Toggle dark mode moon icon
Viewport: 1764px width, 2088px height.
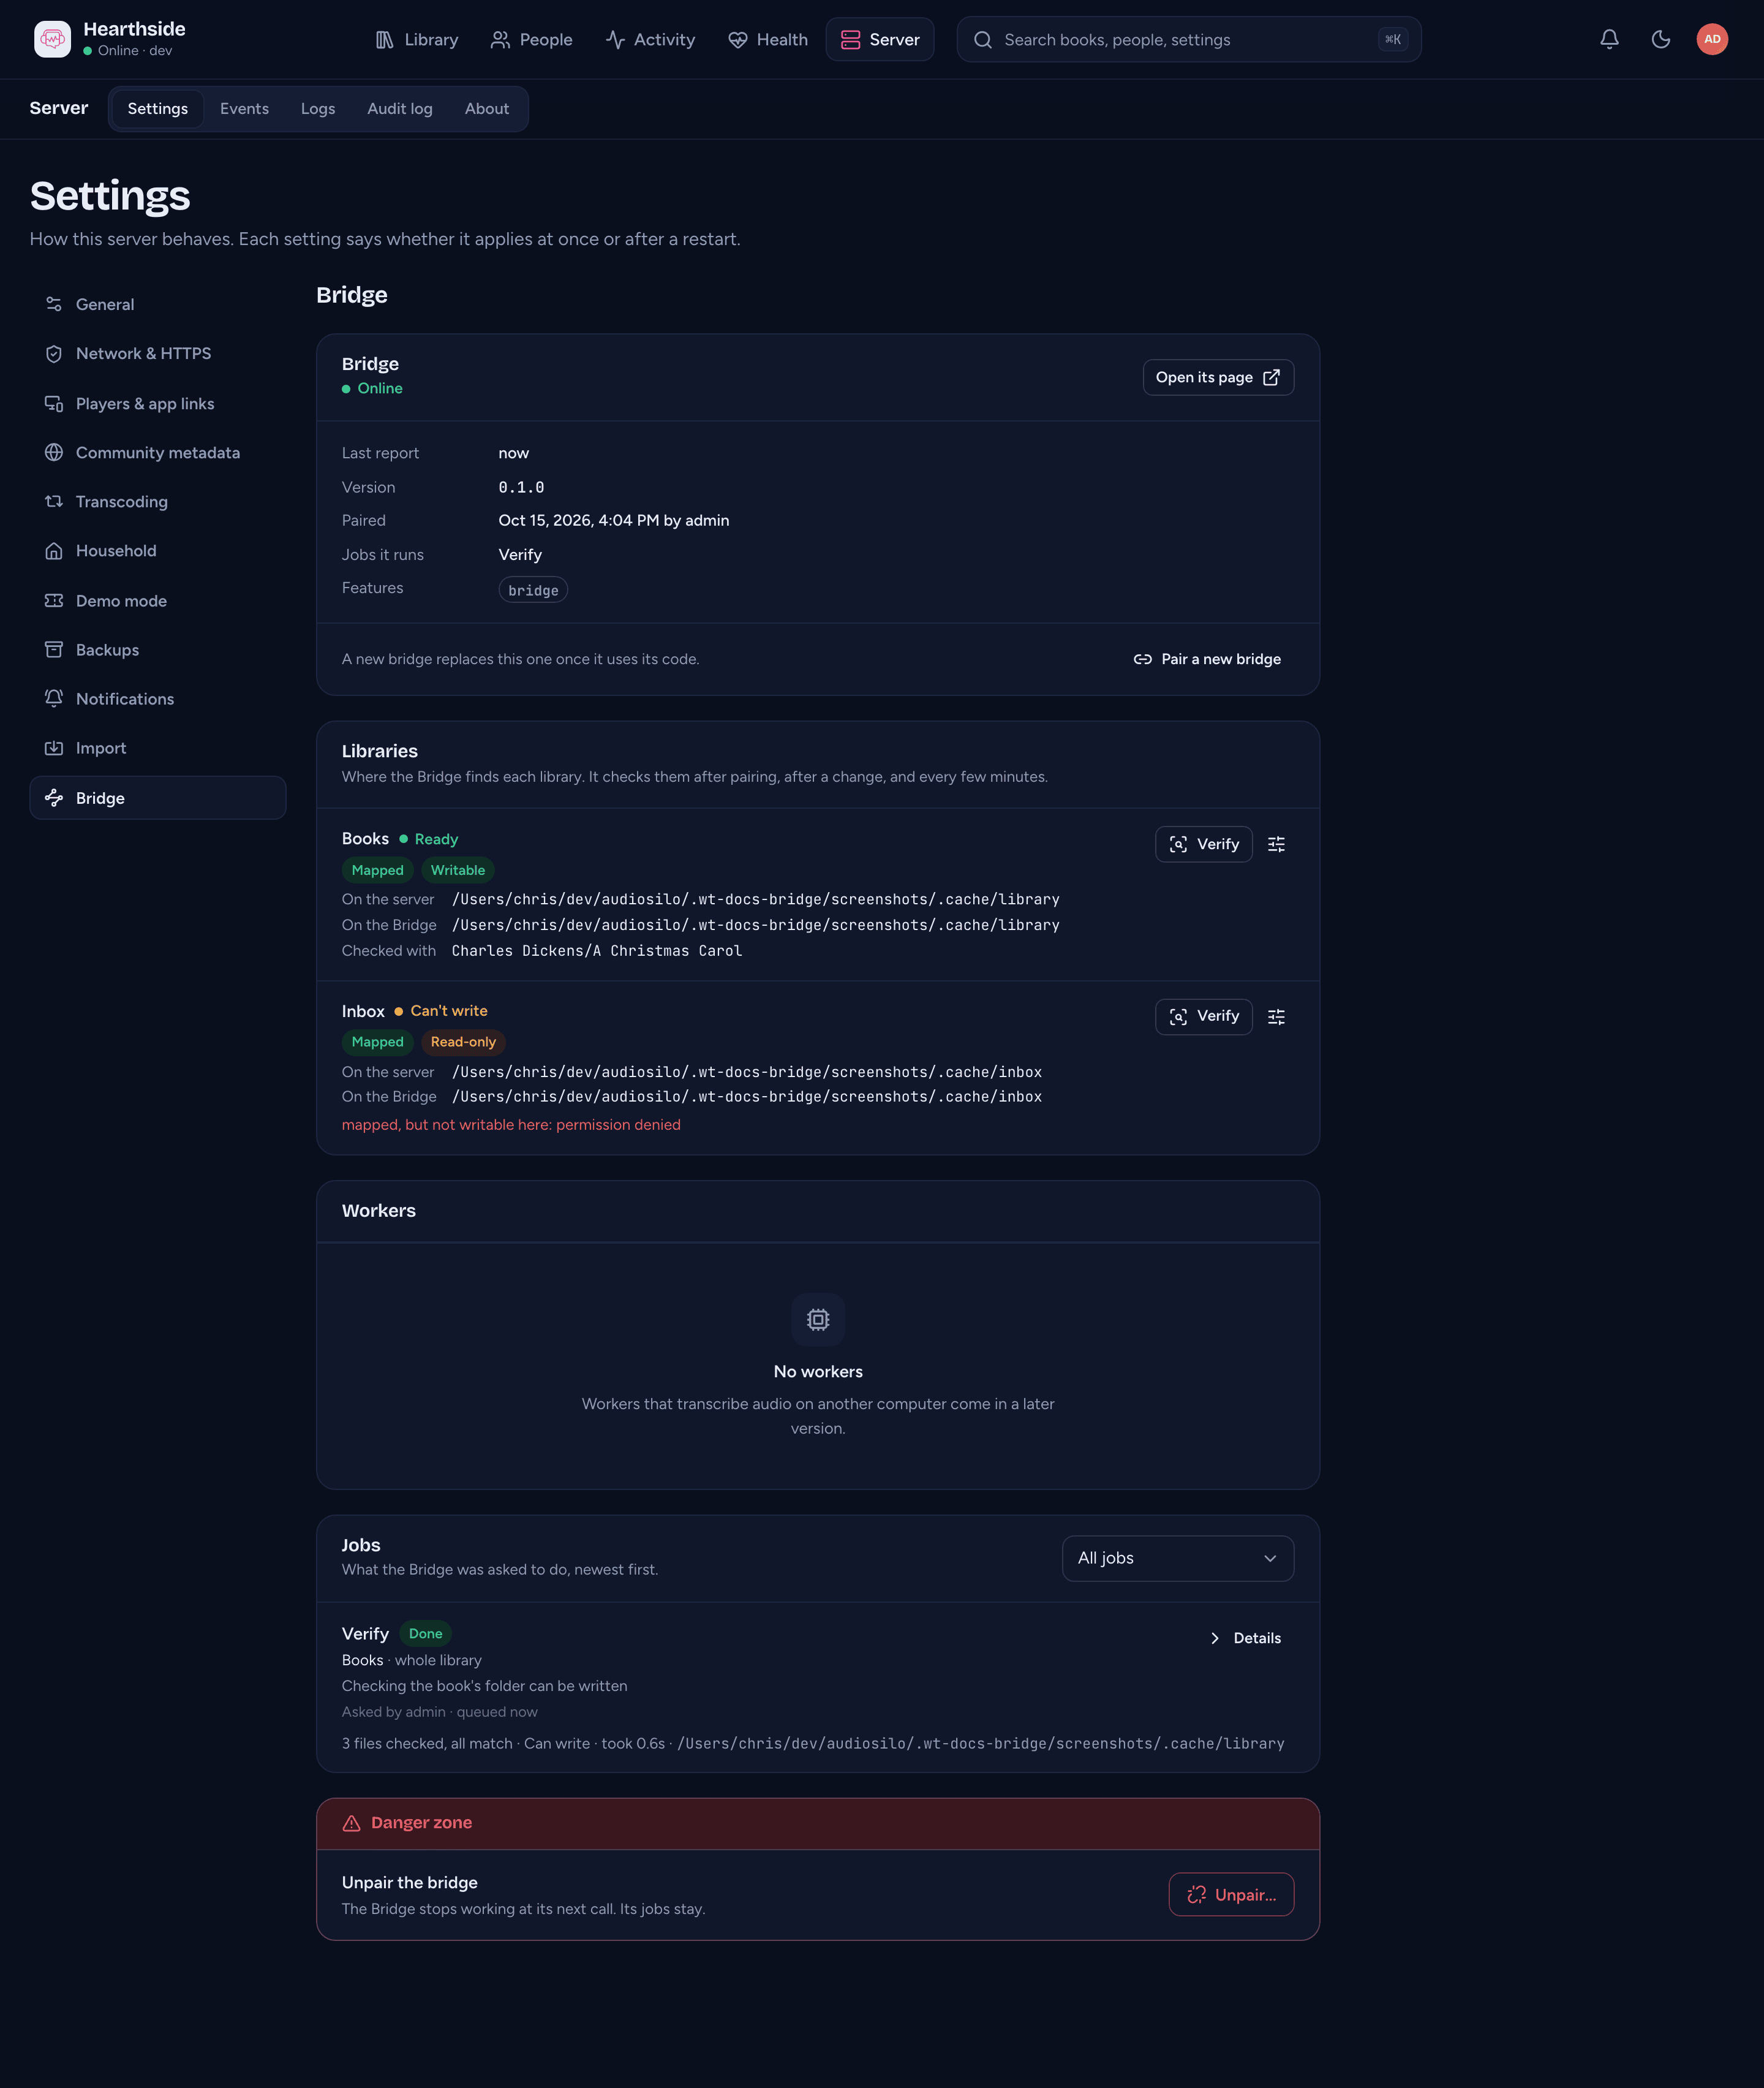click(1661, 39)
